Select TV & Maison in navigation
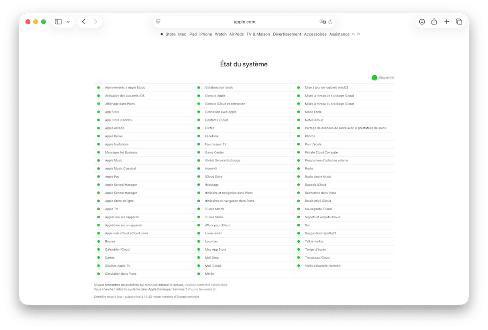Image resolution: width=488 pixels, height=330 pixels. click(258, 34)
